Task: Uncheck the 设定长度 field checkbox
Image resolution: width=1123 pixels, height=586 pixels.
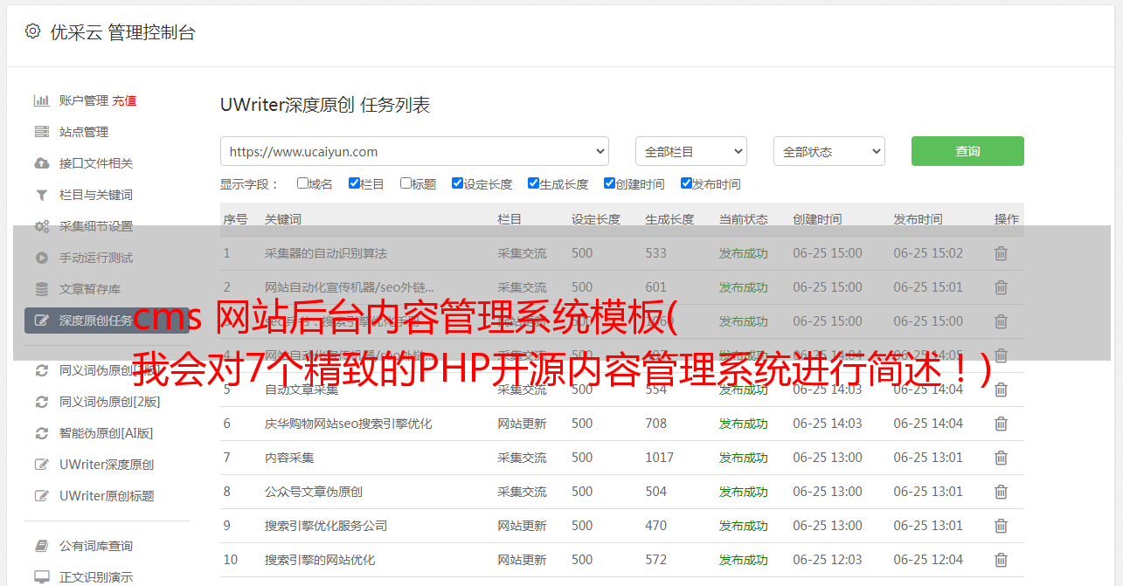Action: click(x=457, y=183)
